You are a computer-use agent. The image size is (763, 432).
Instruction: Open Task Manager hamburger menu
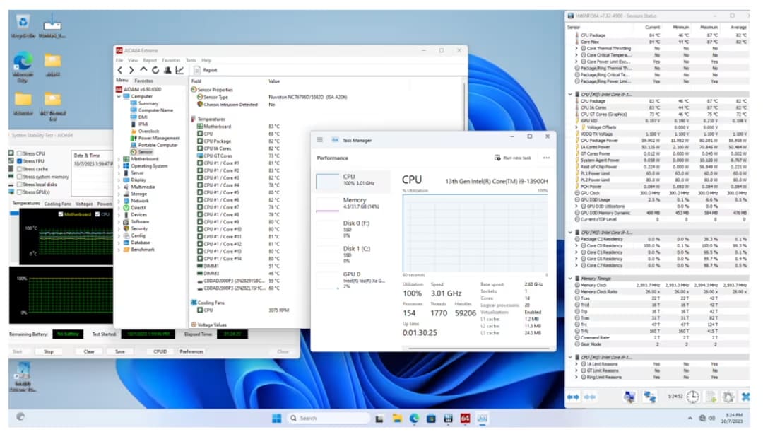pos(320,140)
